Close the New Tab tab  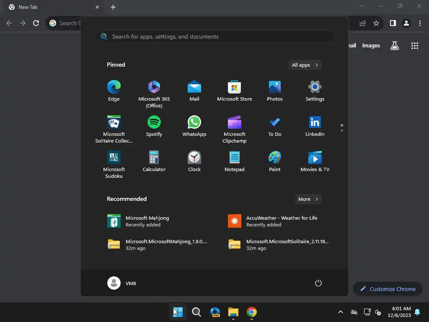(97, 7)
